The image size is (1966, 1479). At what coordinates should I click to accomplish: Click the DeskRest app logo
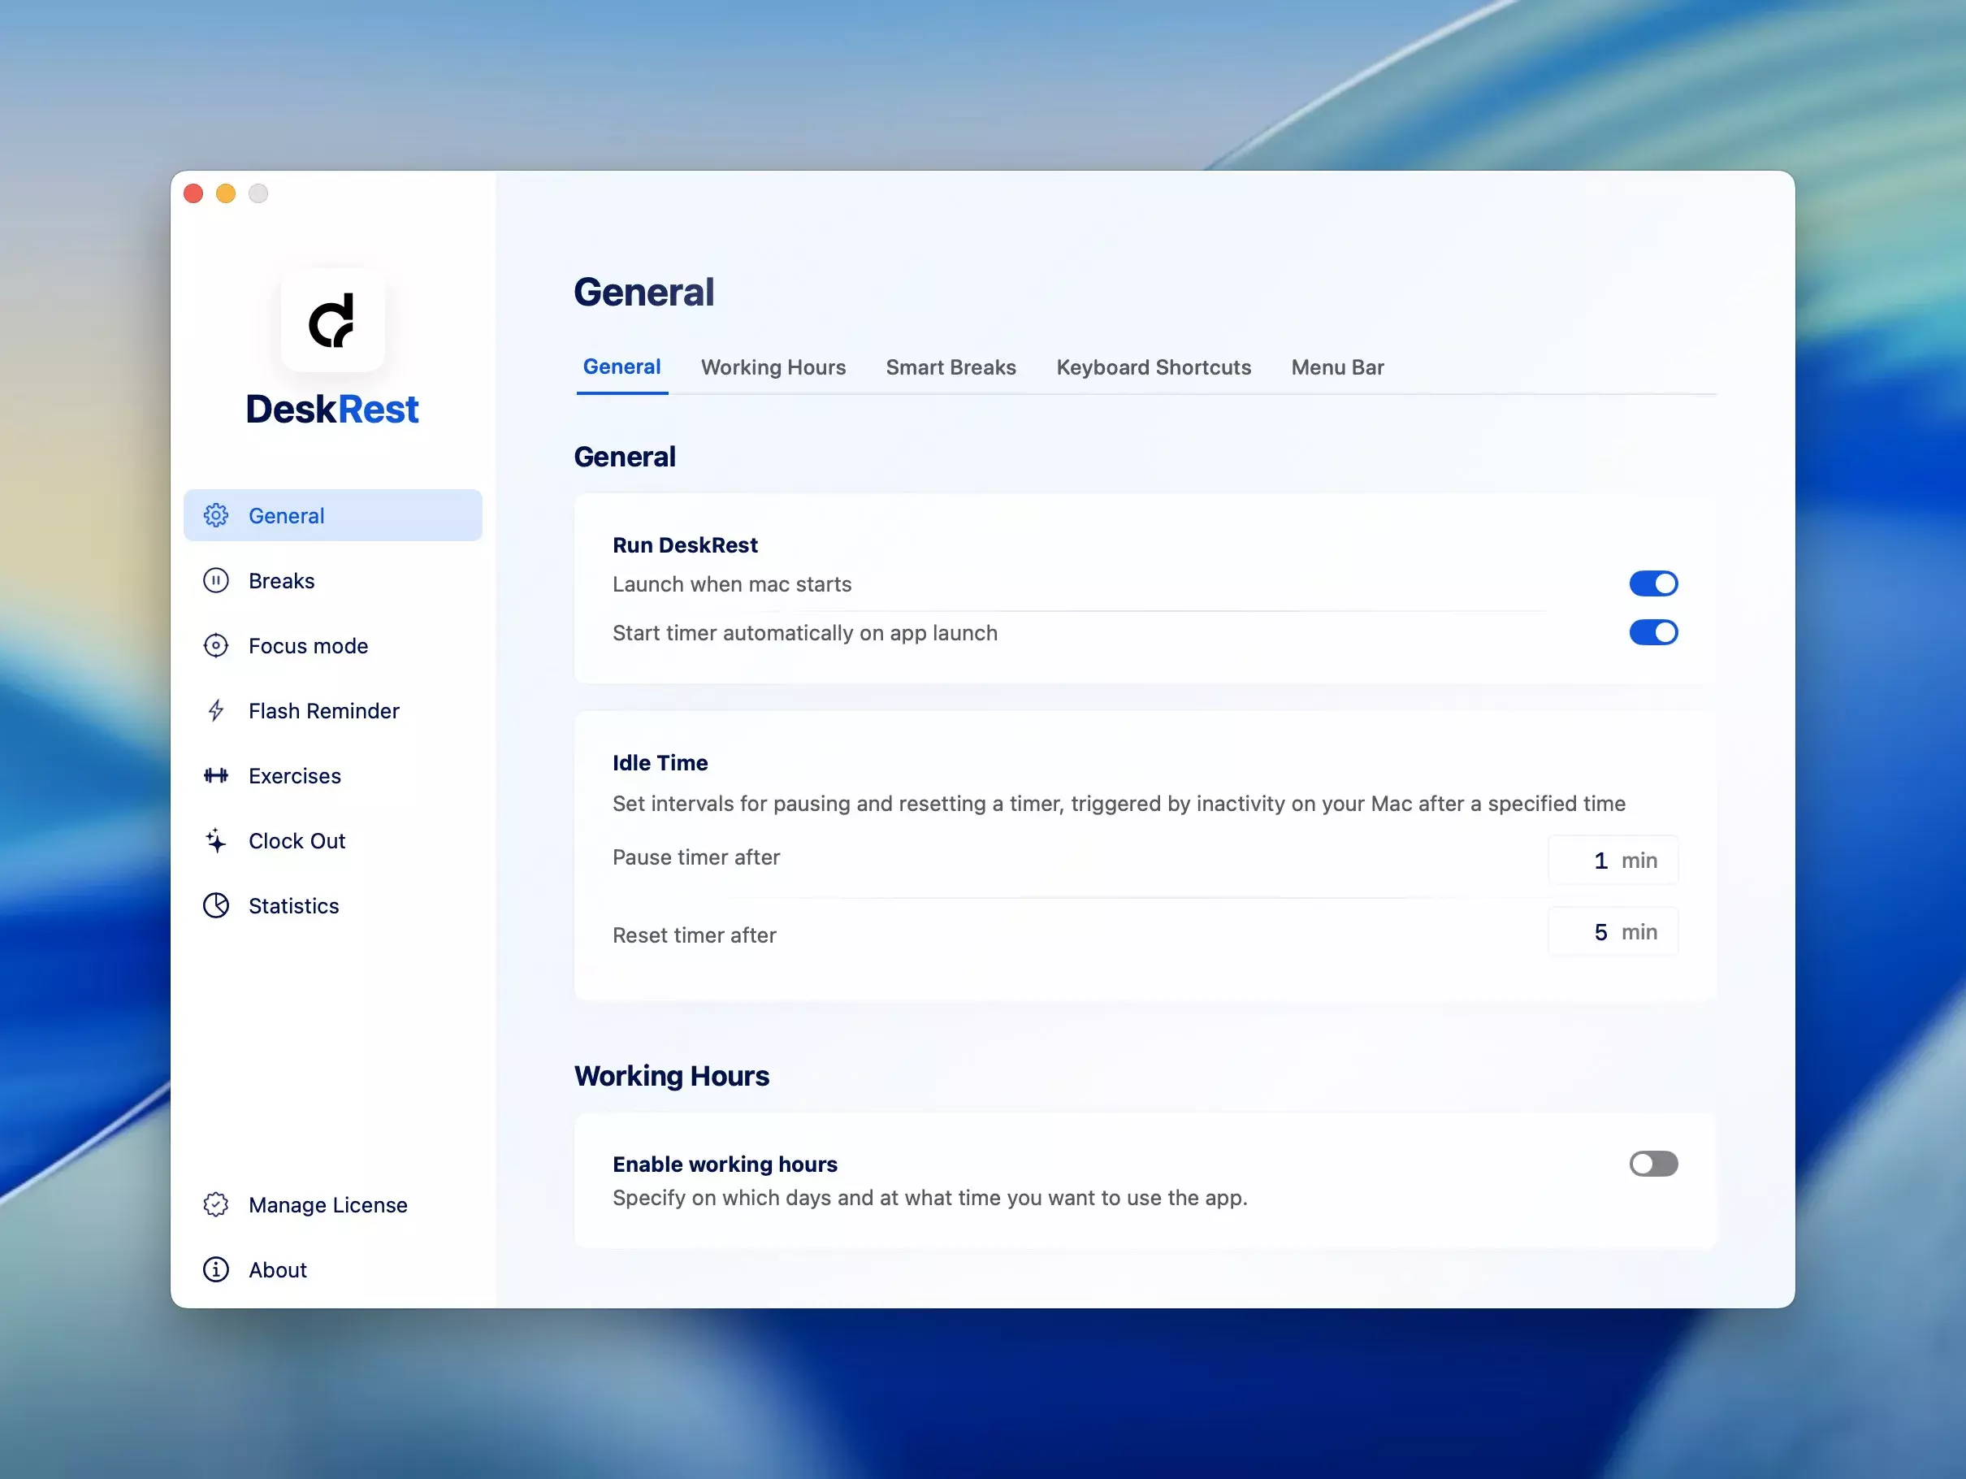(332, 321)
